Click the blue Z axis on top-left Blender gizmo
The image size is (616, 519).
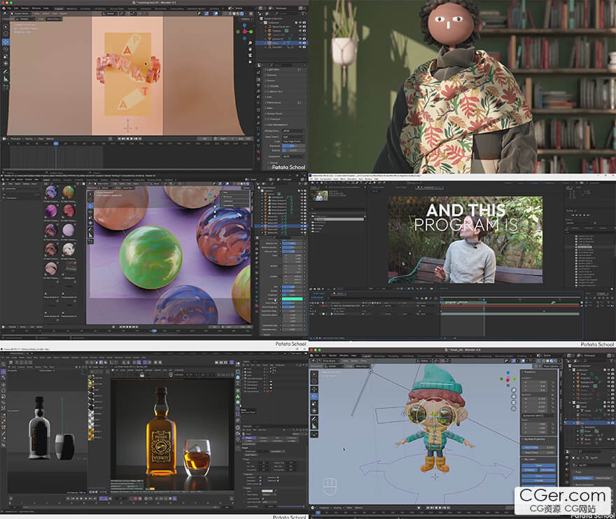[245, 26]
